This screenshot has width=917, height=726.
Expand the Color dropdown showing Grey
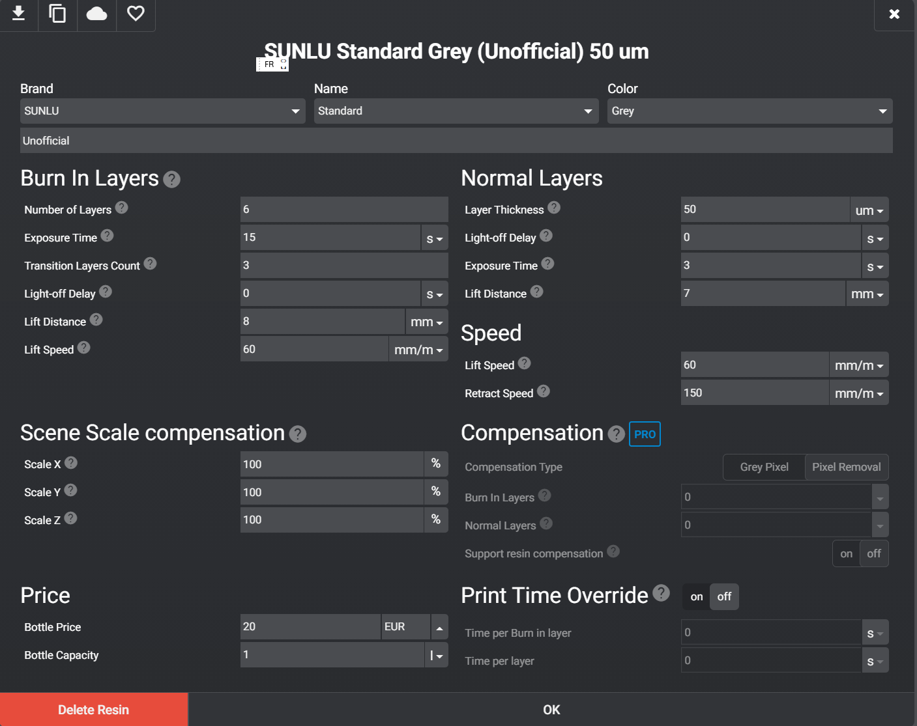(x=750, y=111)
